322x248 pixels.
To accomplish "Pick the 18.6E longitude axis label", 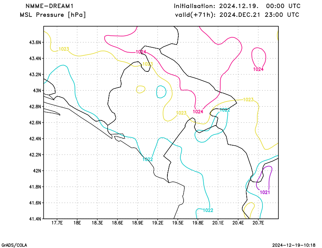I will (x=117, y=223).
